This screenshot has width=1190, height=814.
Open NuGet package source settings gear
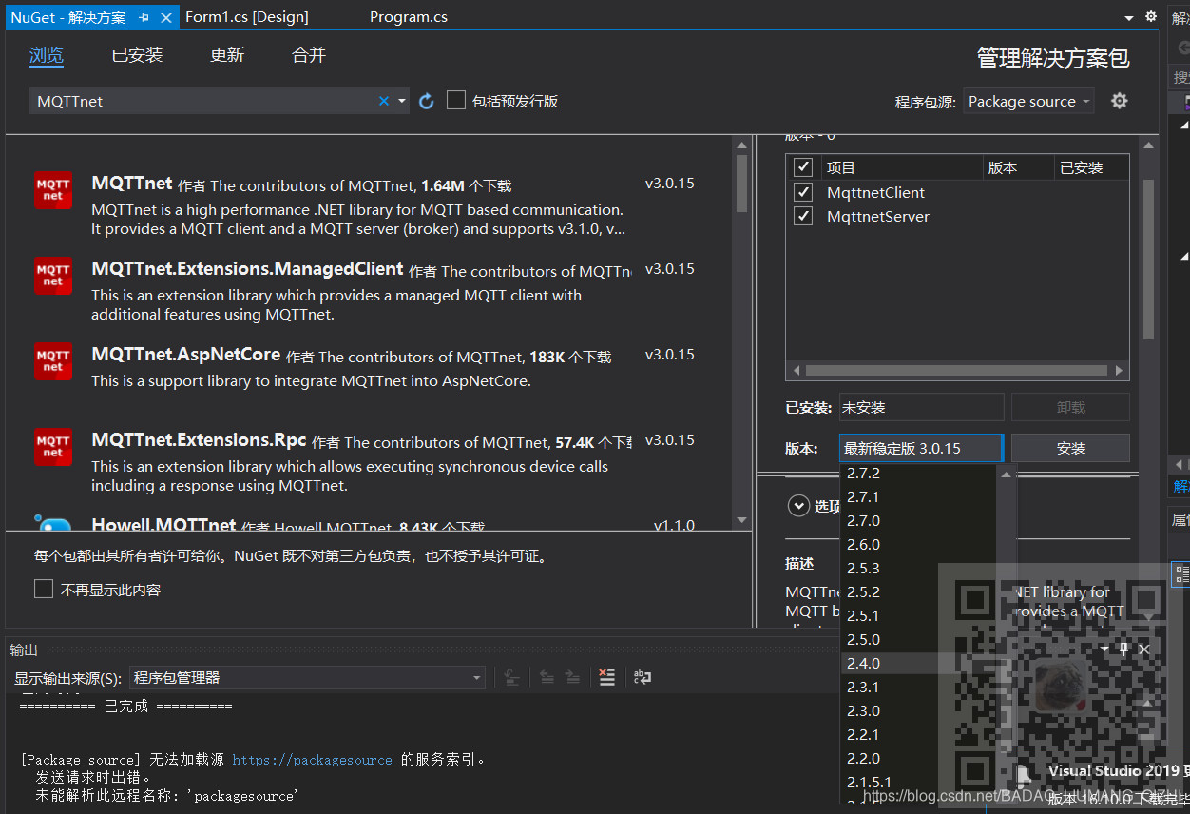coord(1119,100)
